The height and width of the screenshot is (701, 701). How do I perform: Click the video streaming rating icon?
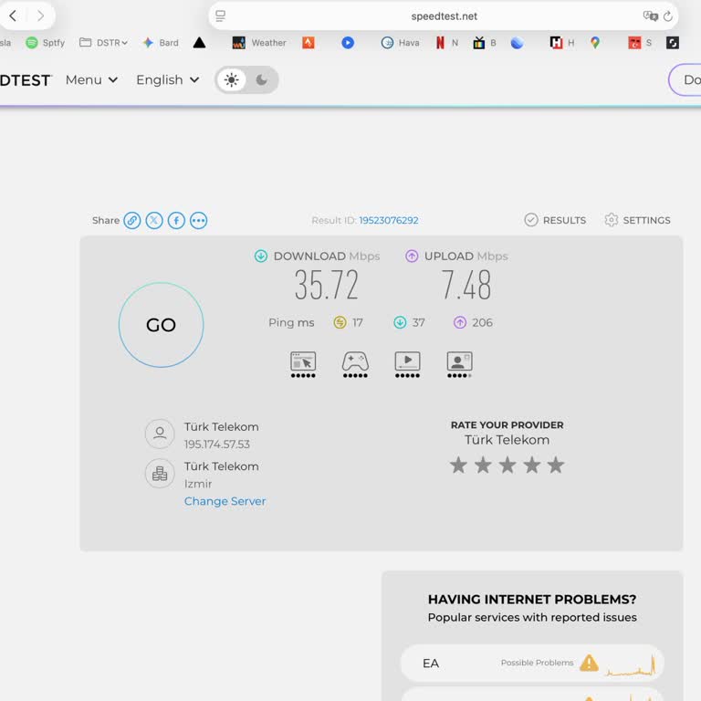point(407,364)
